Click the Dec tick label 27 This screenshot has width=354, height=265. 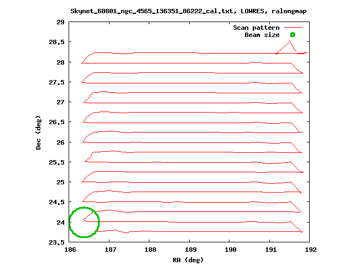click(60, 102)
